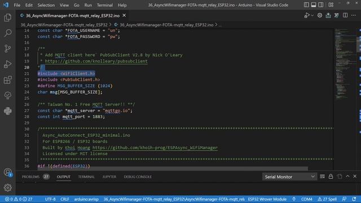Open output log in editor icon

click(340, 176)
